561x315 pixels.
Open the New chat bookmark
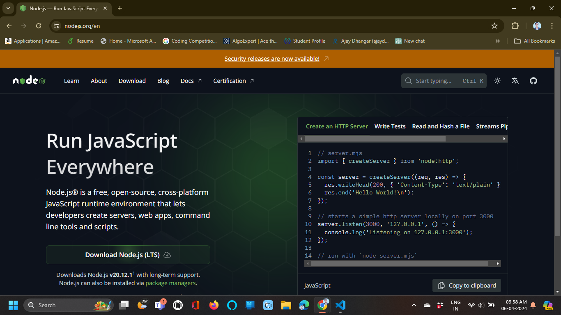pos(410,41)
